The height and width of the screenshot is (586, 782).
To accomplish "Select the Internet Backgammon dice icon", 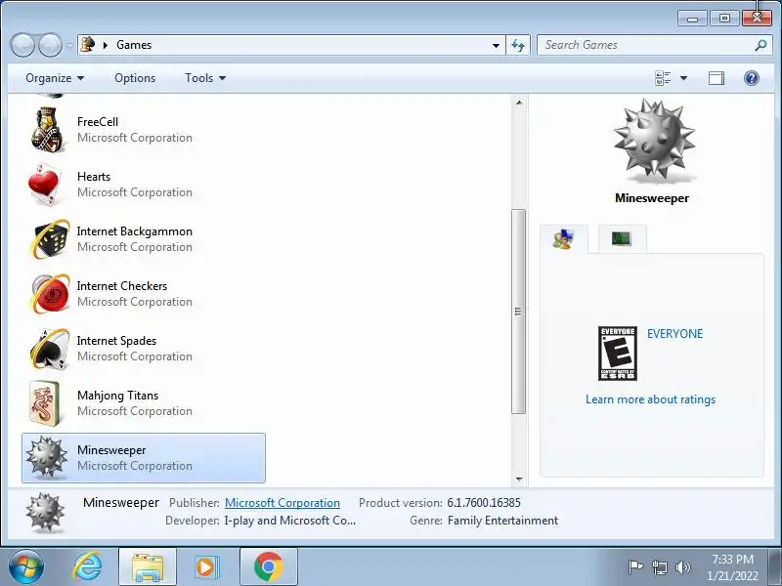I will 49,239.
